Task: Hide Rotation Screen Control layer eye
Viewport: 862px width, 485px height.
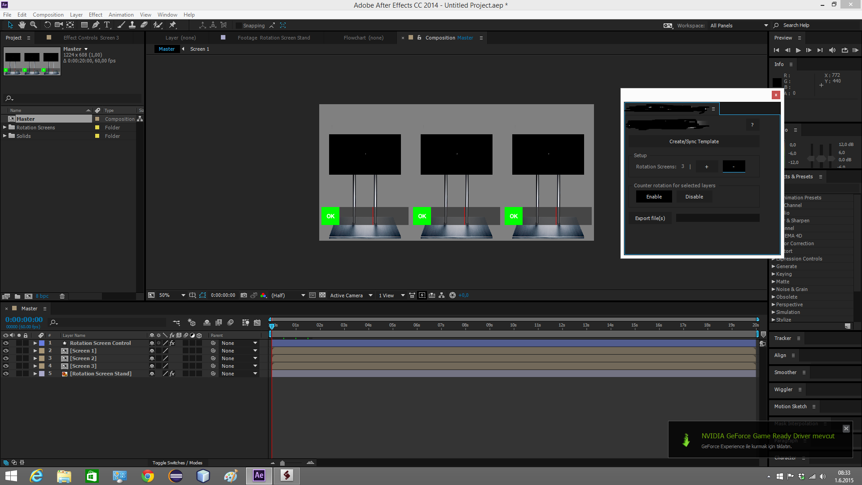Action: point(6,343)
